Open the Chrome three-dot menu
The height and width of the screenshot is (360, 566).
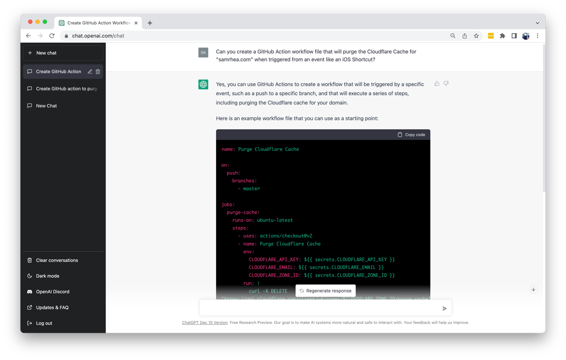(x=537, y=36)
